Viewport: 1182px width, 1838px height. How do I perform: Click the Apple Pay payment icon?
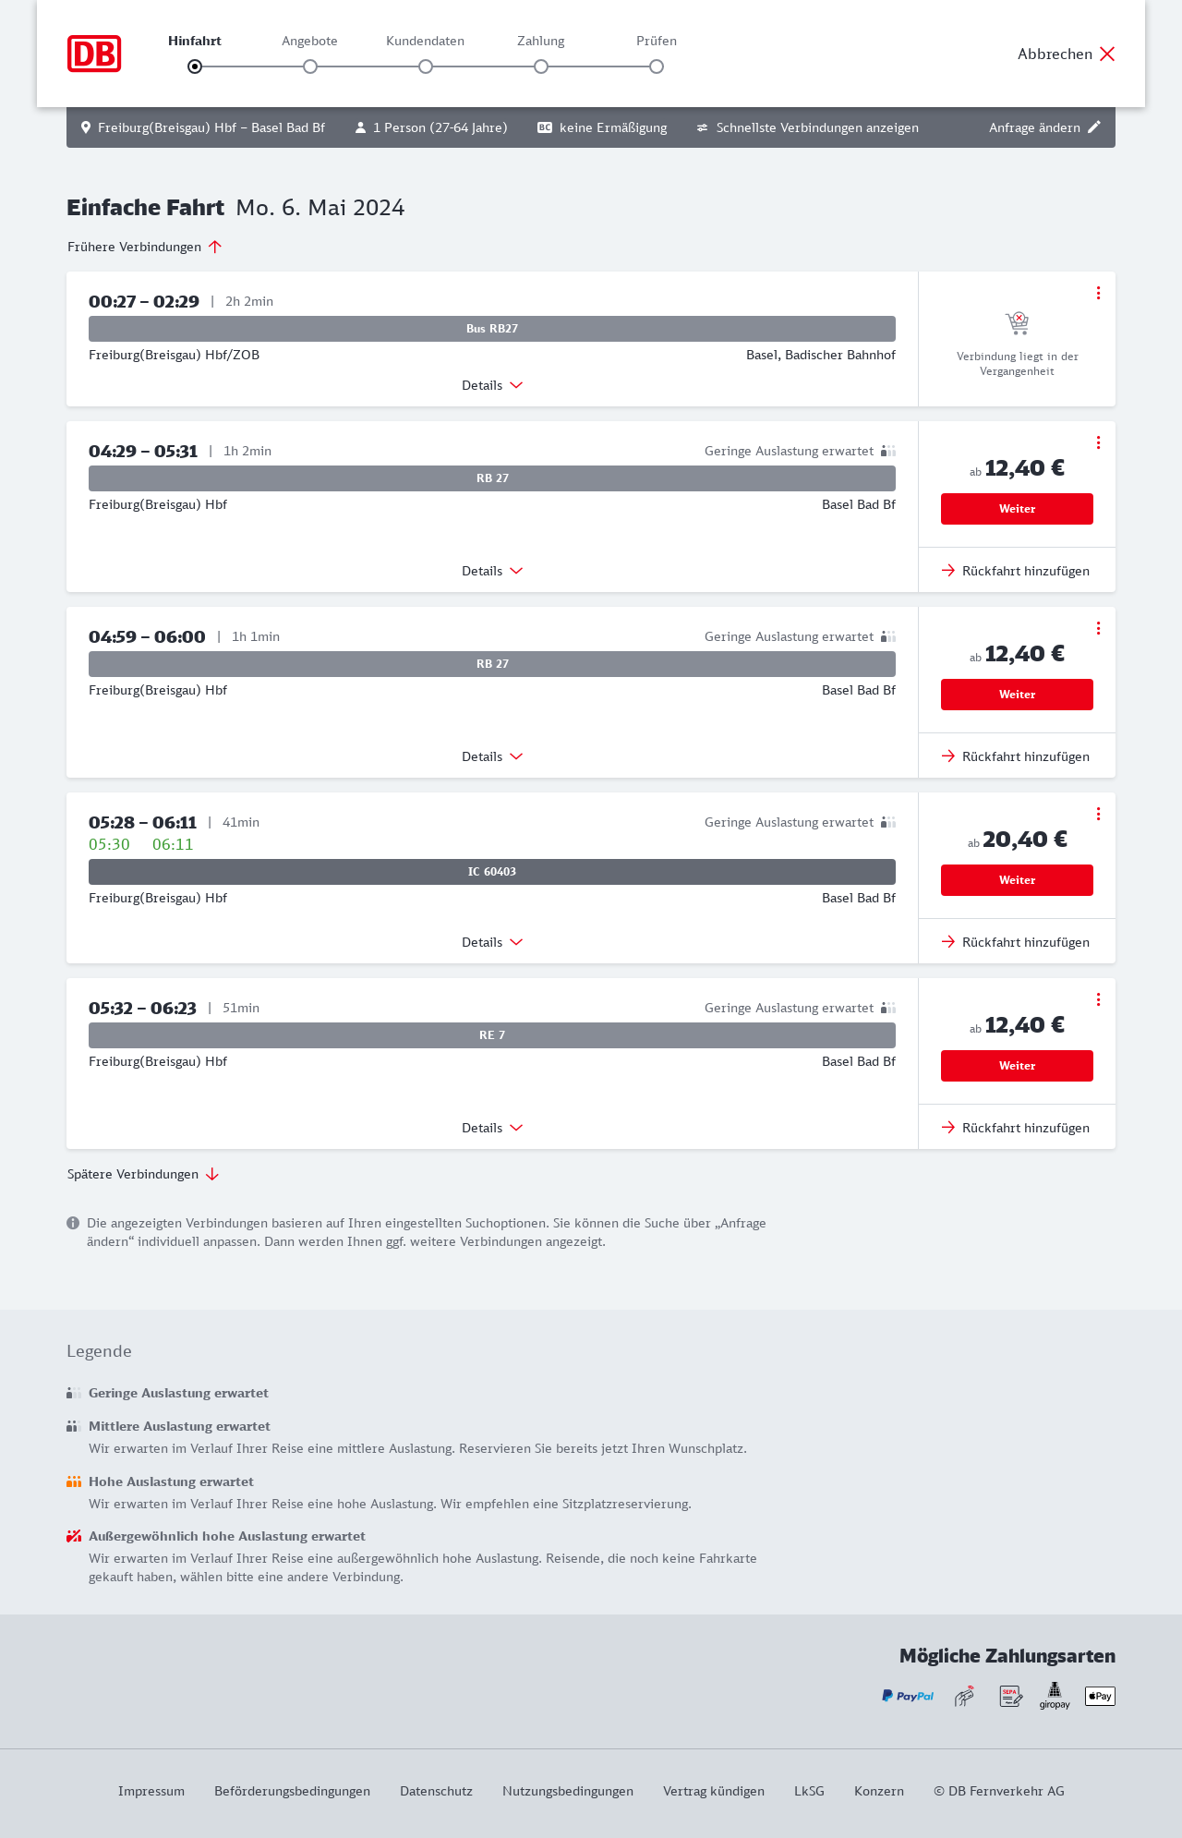click(x=1100, y=1696)
